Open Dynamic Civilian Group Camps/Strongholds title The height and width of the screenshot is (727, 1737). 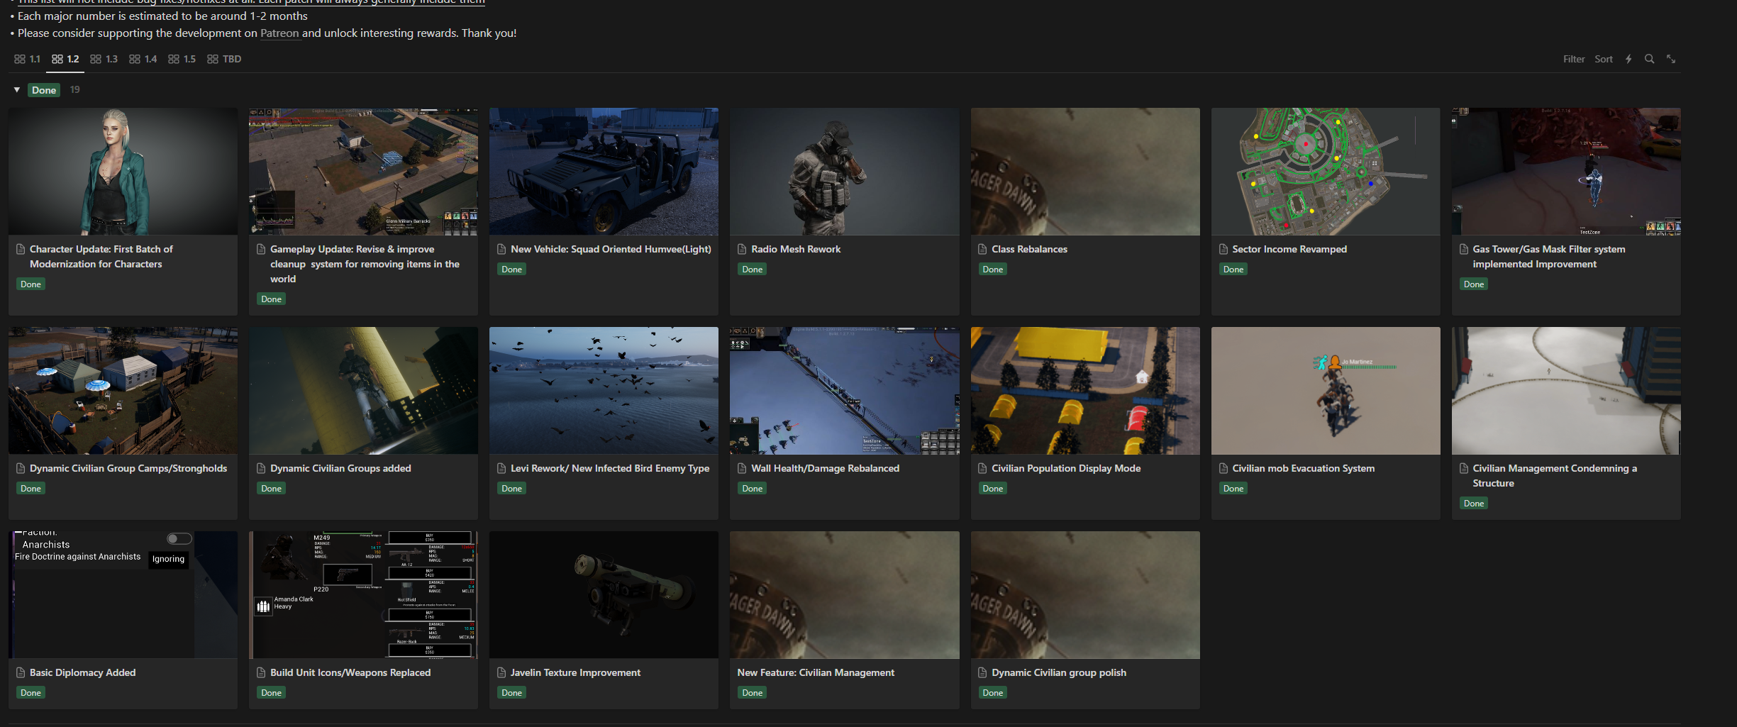coord(128,468)
